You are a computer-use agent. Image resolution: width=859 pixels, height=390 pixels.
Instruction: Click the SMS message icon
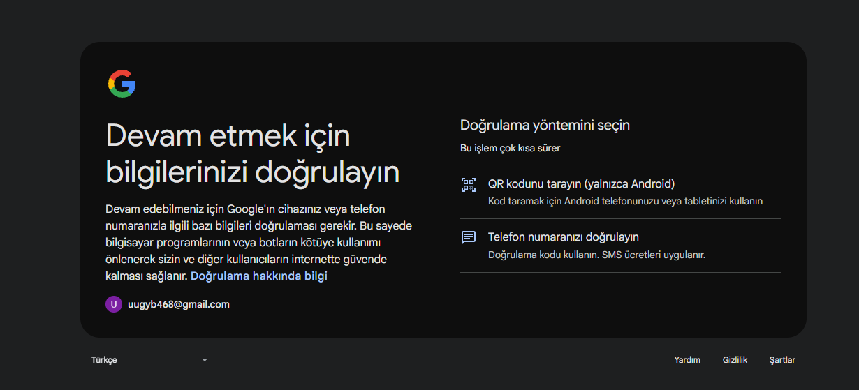point(468,238)
